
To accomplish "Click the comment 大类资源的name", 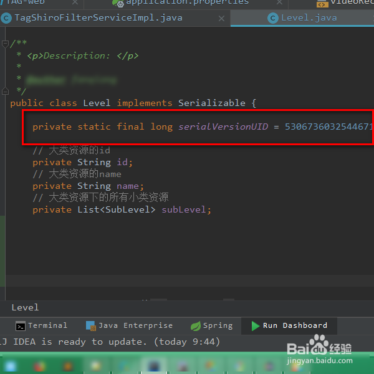I will [x=77, y=174].
